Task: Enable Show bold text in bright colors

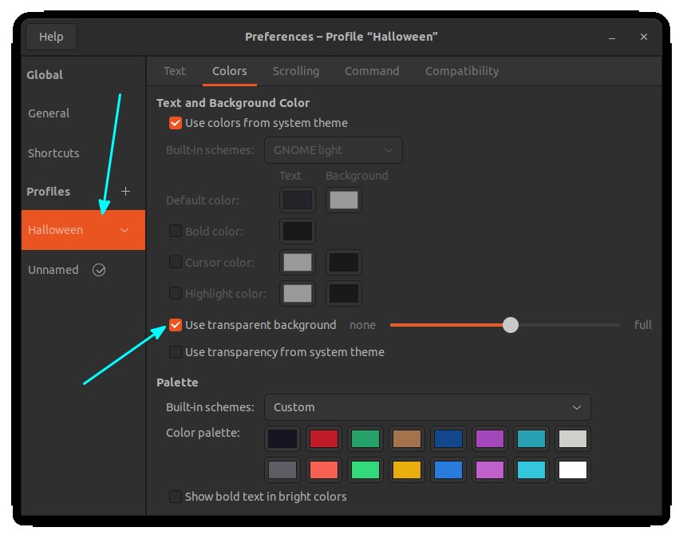Action: [176, 497]
